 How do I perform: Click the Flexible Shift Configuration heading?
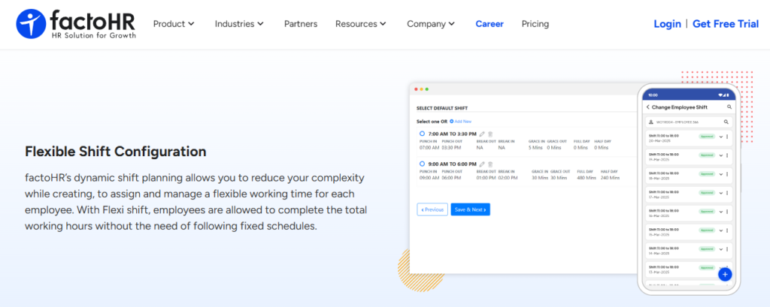click(x=115, y=152)
